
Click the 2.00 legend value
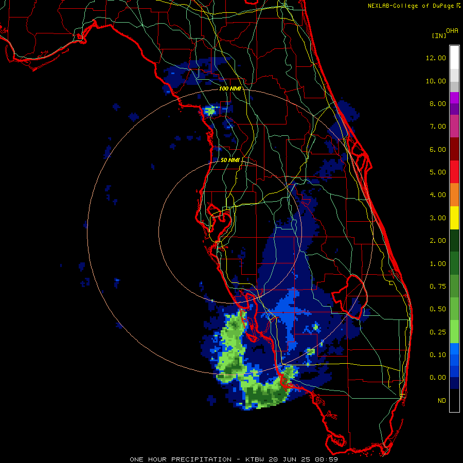point(438,241)
